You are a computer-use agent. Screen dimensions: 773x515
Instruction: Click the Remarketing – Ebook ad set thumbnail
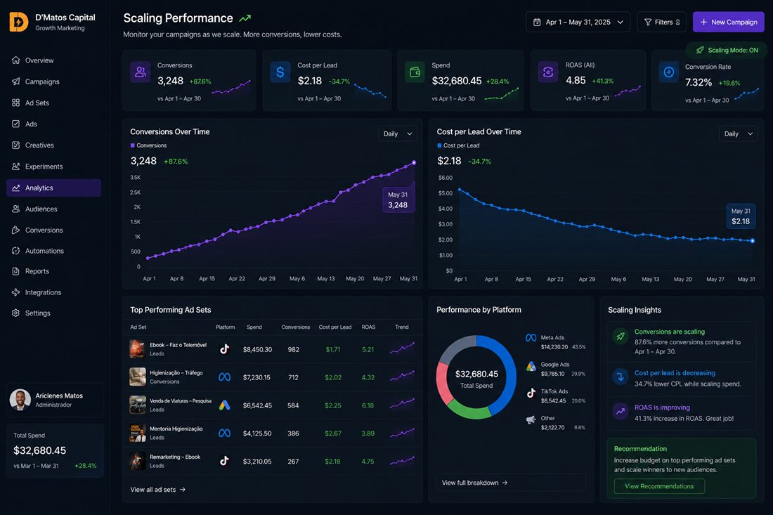(x=137, y=461)
